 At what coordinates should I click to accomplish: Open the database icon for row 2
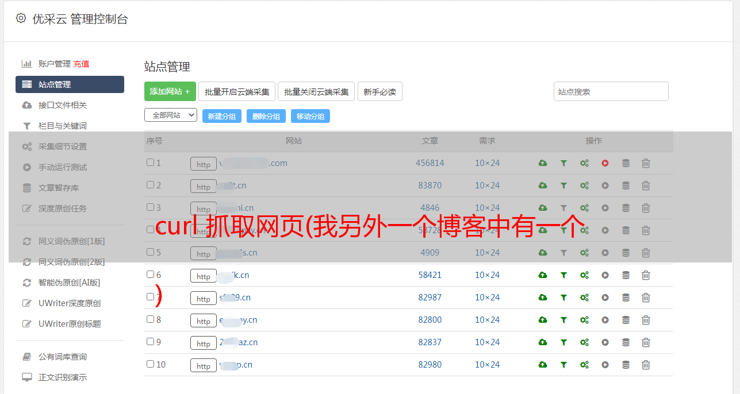click(626, 186)
